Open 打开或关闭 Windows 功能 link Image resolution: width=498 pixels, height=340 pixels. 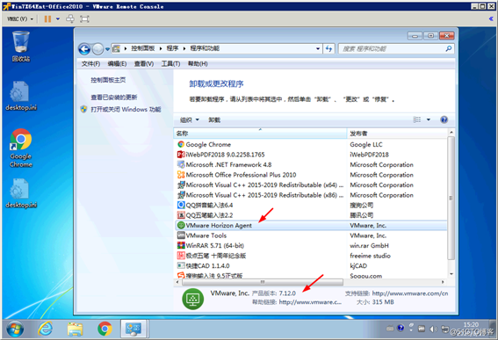[126, 110]
